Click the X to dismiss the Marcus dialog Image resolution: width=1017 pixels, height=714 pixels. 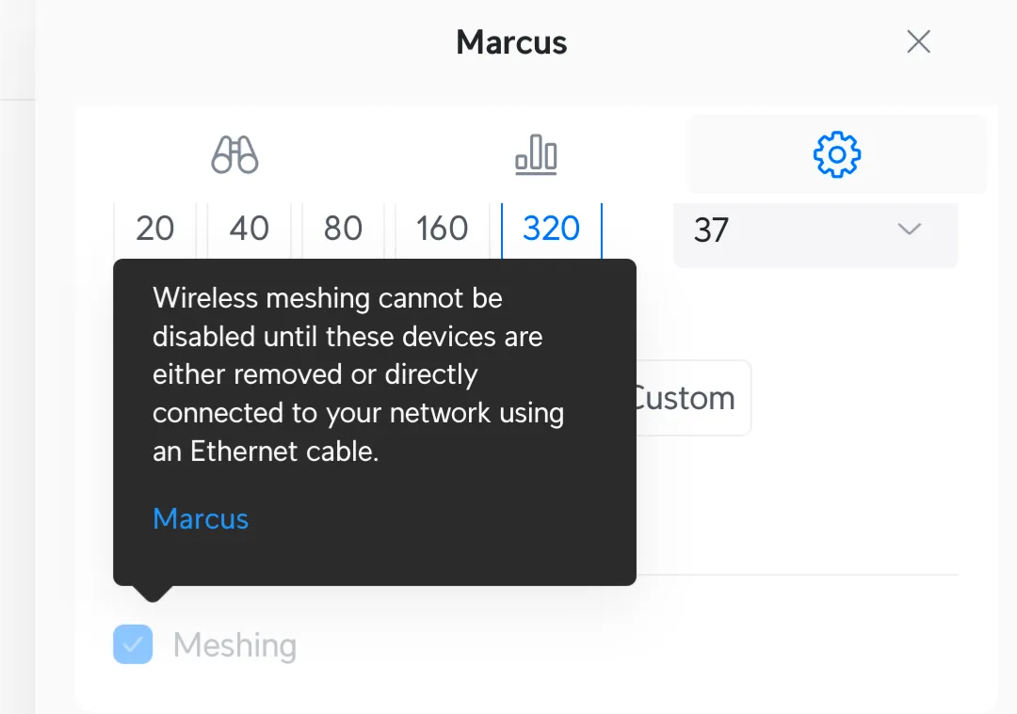point(918,41)
